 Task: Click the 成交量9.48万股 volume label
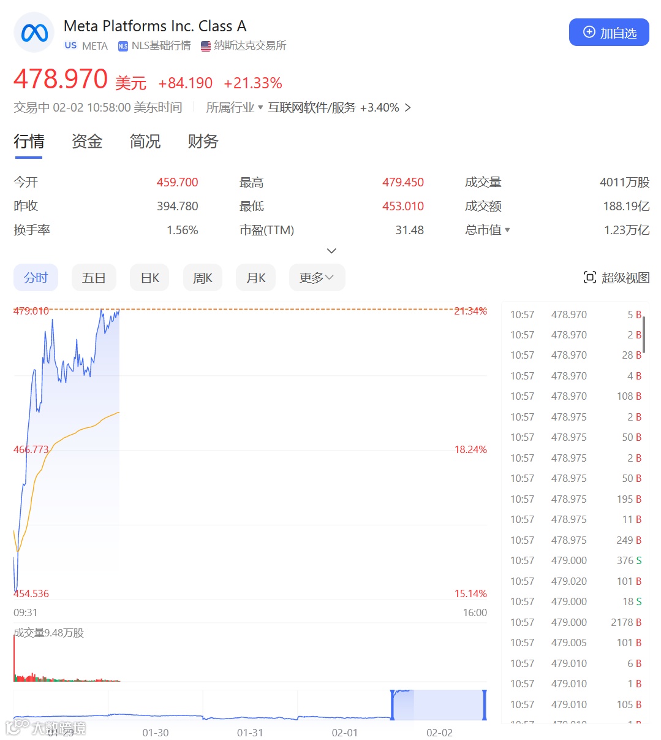(48, 633)
